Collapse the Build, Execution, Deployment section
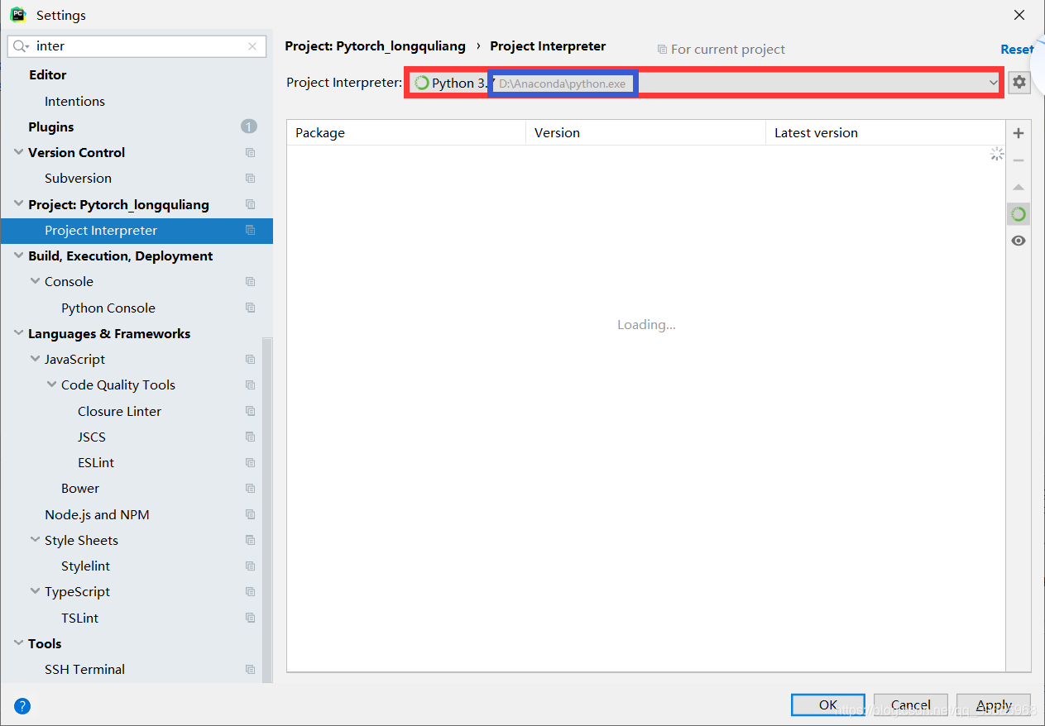 pos(18,256)
